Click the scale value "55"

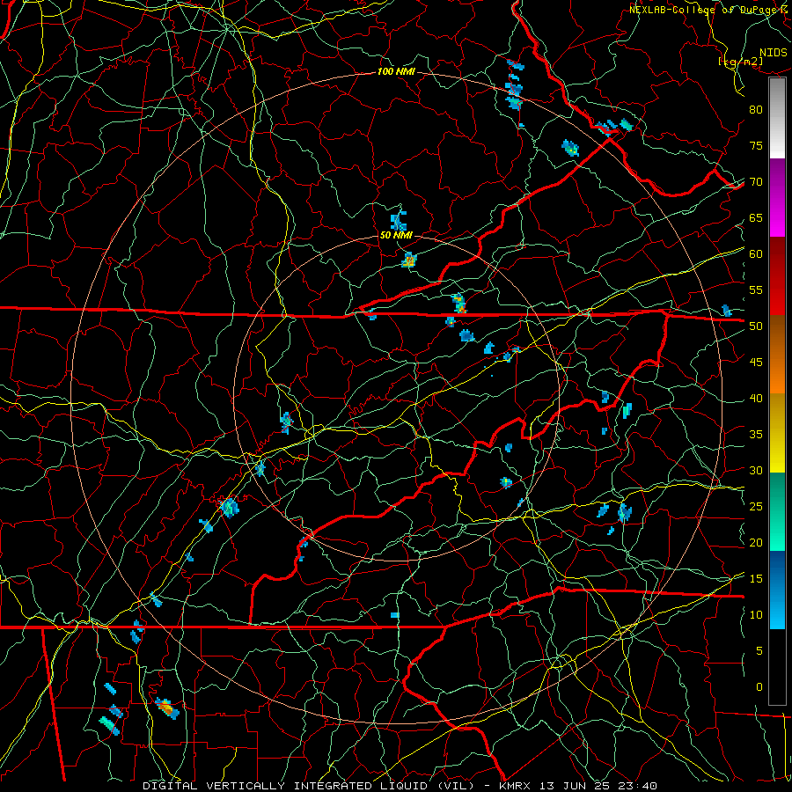pos(756,290)
